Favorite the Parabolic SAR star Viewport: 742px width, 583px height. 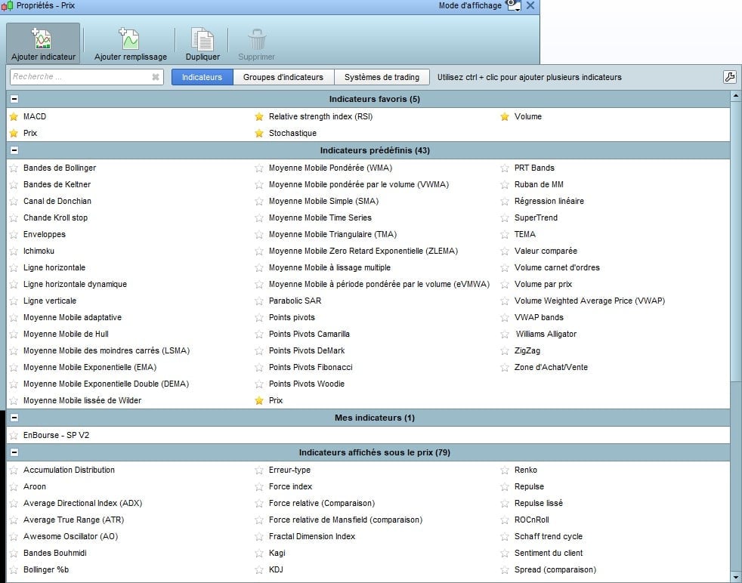click(259, 301)
